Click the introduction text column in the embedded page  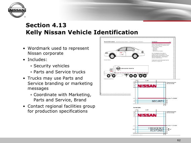coord(161,53)
